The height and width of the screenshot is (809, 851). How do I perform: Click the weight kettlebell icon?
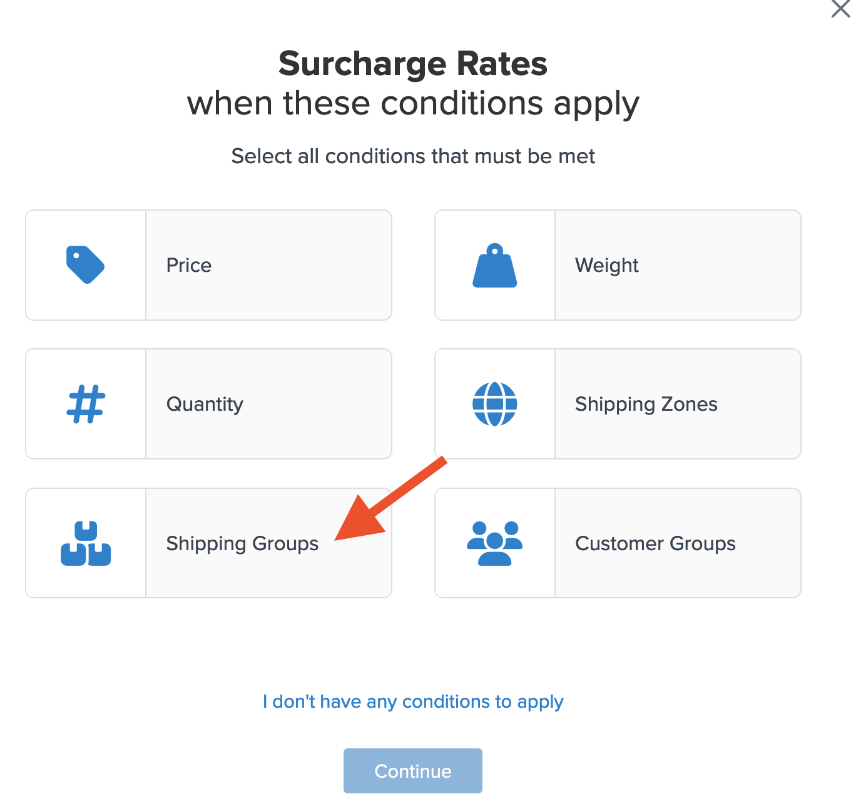494,266
